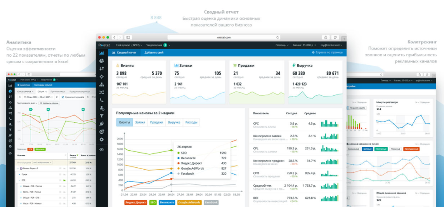Open the phone calltracking icon in main sidebar

[101, 100]
